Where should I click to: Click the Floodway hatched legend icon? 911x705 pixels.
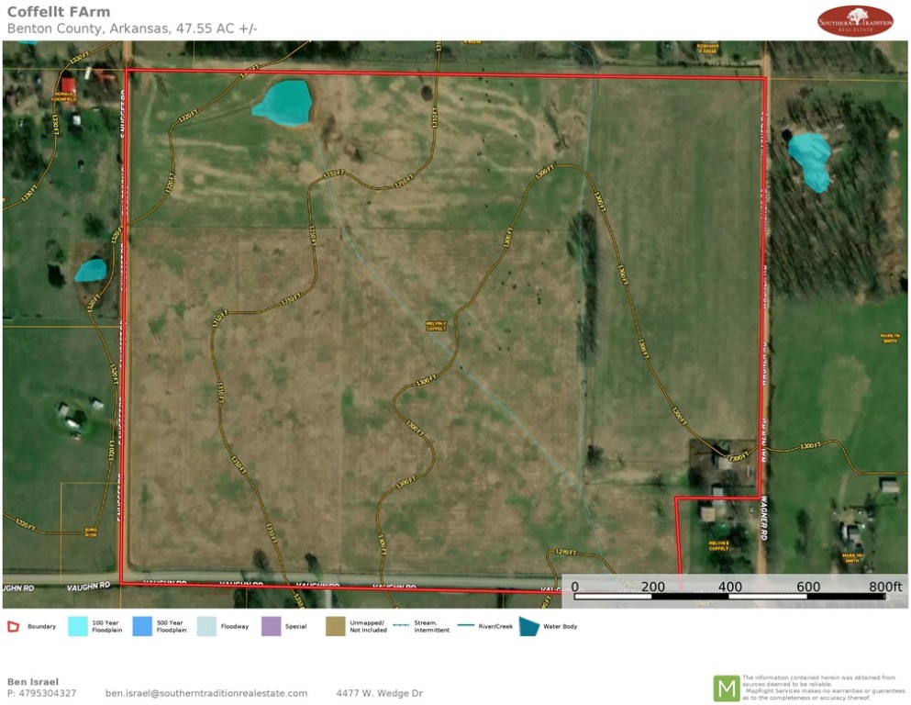pos(208,626)
